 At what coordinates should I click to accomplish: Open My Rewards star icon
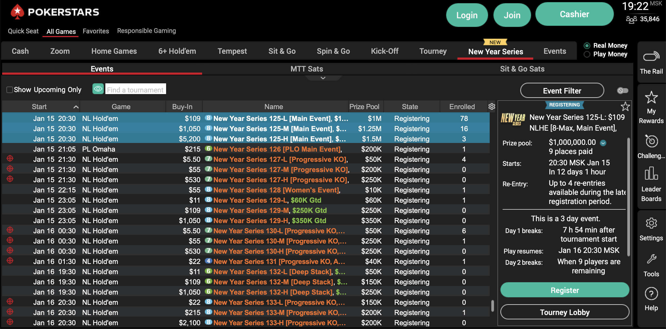coord(651,98)
